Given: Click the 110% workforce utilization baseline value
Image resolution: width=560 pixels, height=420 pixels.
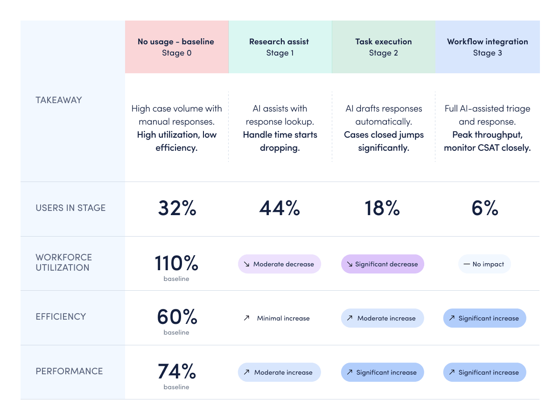Looking at the screenshot, I should click(176, 263).
